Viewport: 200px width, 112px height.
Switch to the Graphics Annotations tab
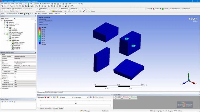coord(45,108)
